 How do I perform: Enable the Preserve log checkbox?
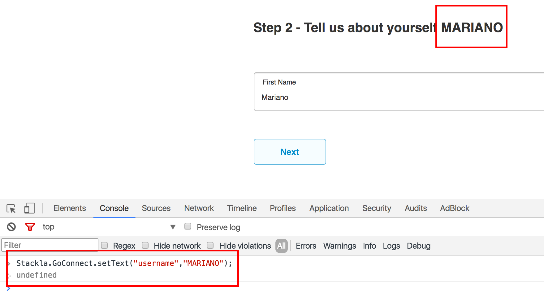tap(188, 226)
